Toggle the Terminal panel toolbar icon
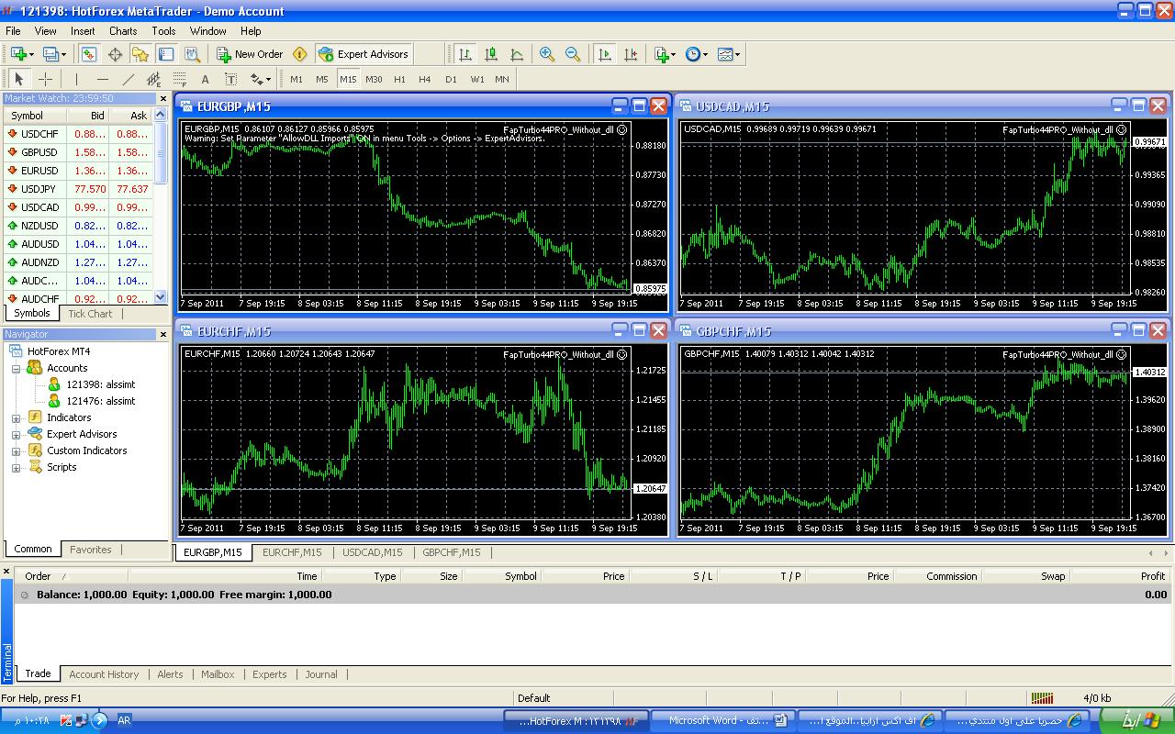Viewport: 1175px width, 734px height. click(166, 54)
